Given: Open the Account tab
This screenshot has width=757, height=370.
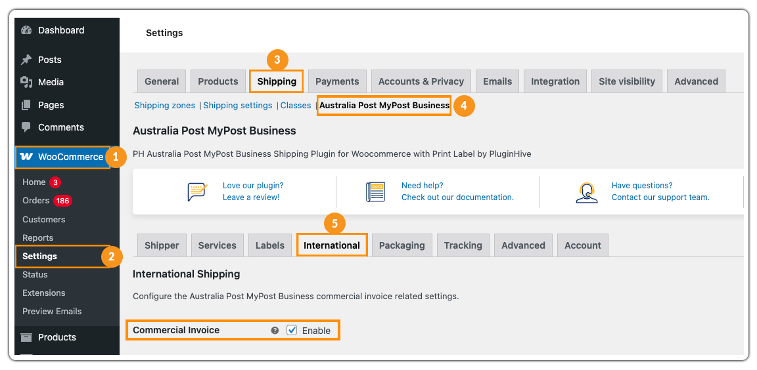Looking at the screenshot, I should point(583,245).
